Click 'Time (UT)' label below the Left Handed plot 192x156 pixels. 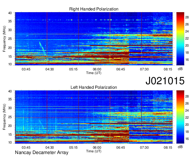(x=94, y=151)
